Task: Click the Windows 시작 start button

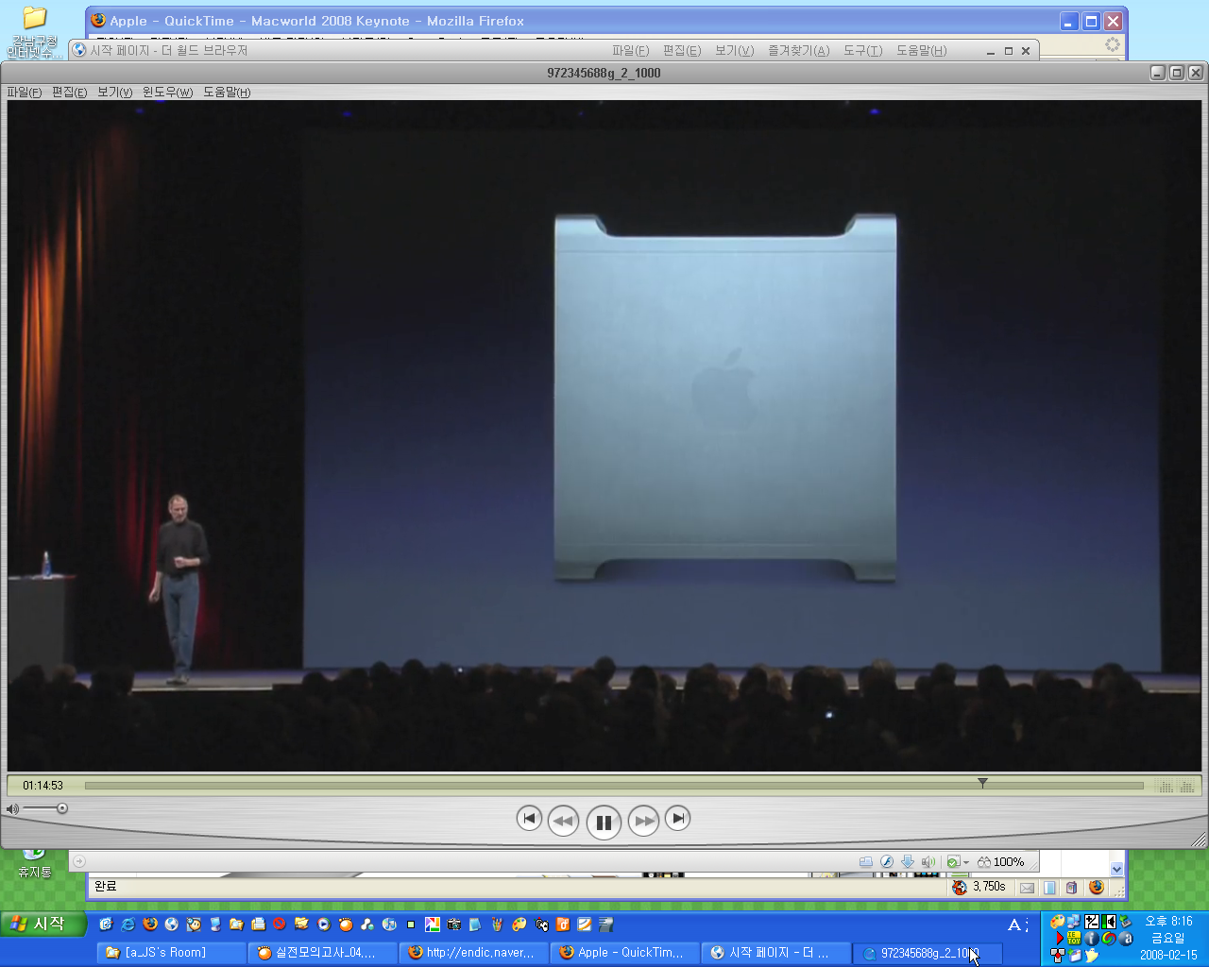Action: [x=43, y=925]
